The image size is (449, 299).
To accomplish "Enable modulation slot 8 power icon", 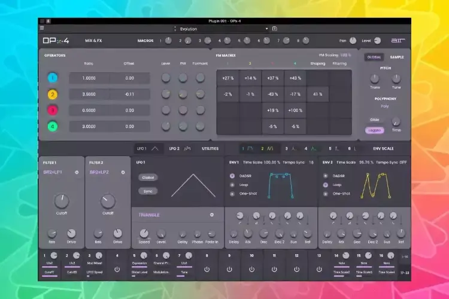I will (207, 269).
